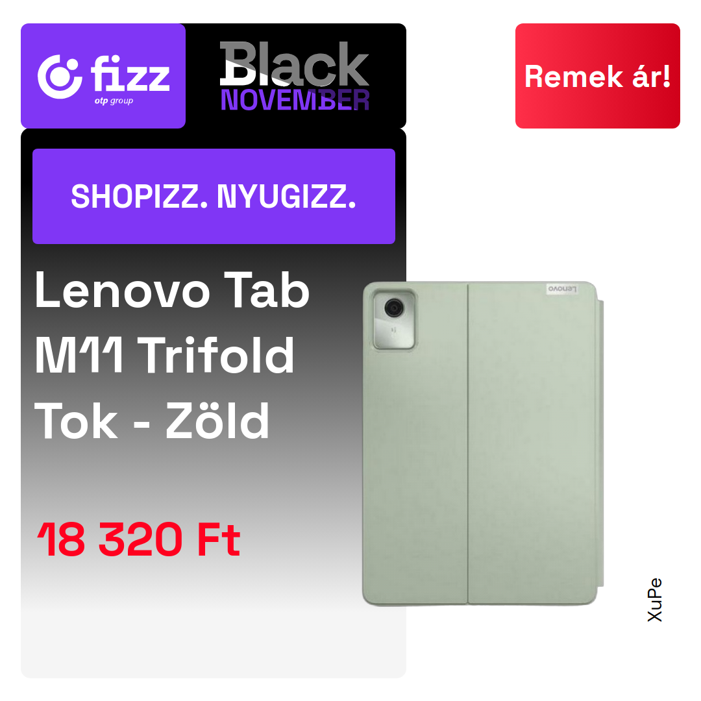Click the center fold seam of the case
The width and height of the screenshot is (701, 701).
467,443
